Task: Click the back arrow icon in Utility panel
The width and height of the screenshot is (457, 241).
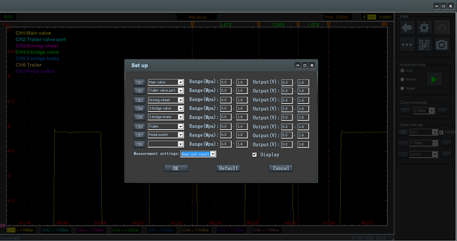Action: click(407, 28)
